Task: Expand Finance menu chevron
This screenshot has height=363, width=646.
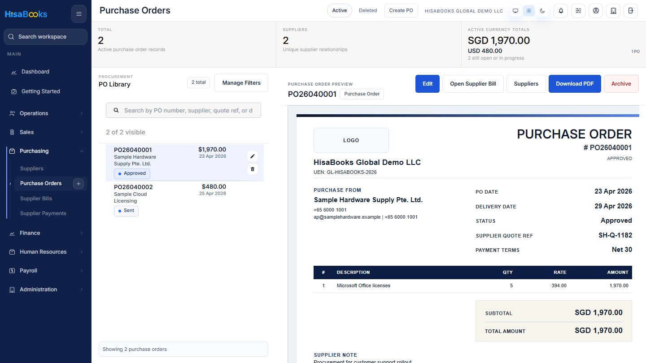Action: (x=82, y=233)
